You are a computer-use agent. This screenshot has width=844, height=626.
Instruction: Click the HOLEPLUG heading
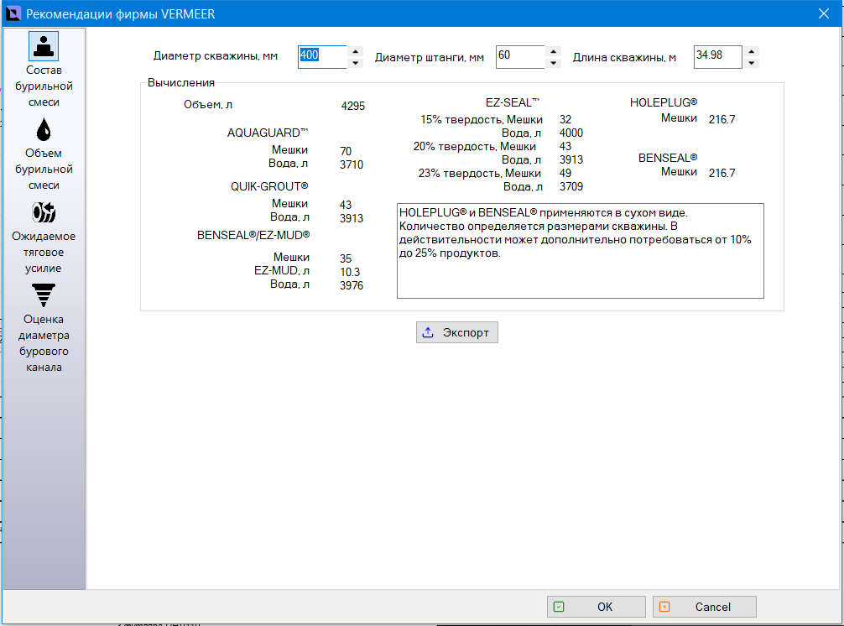tap(664, 102)
